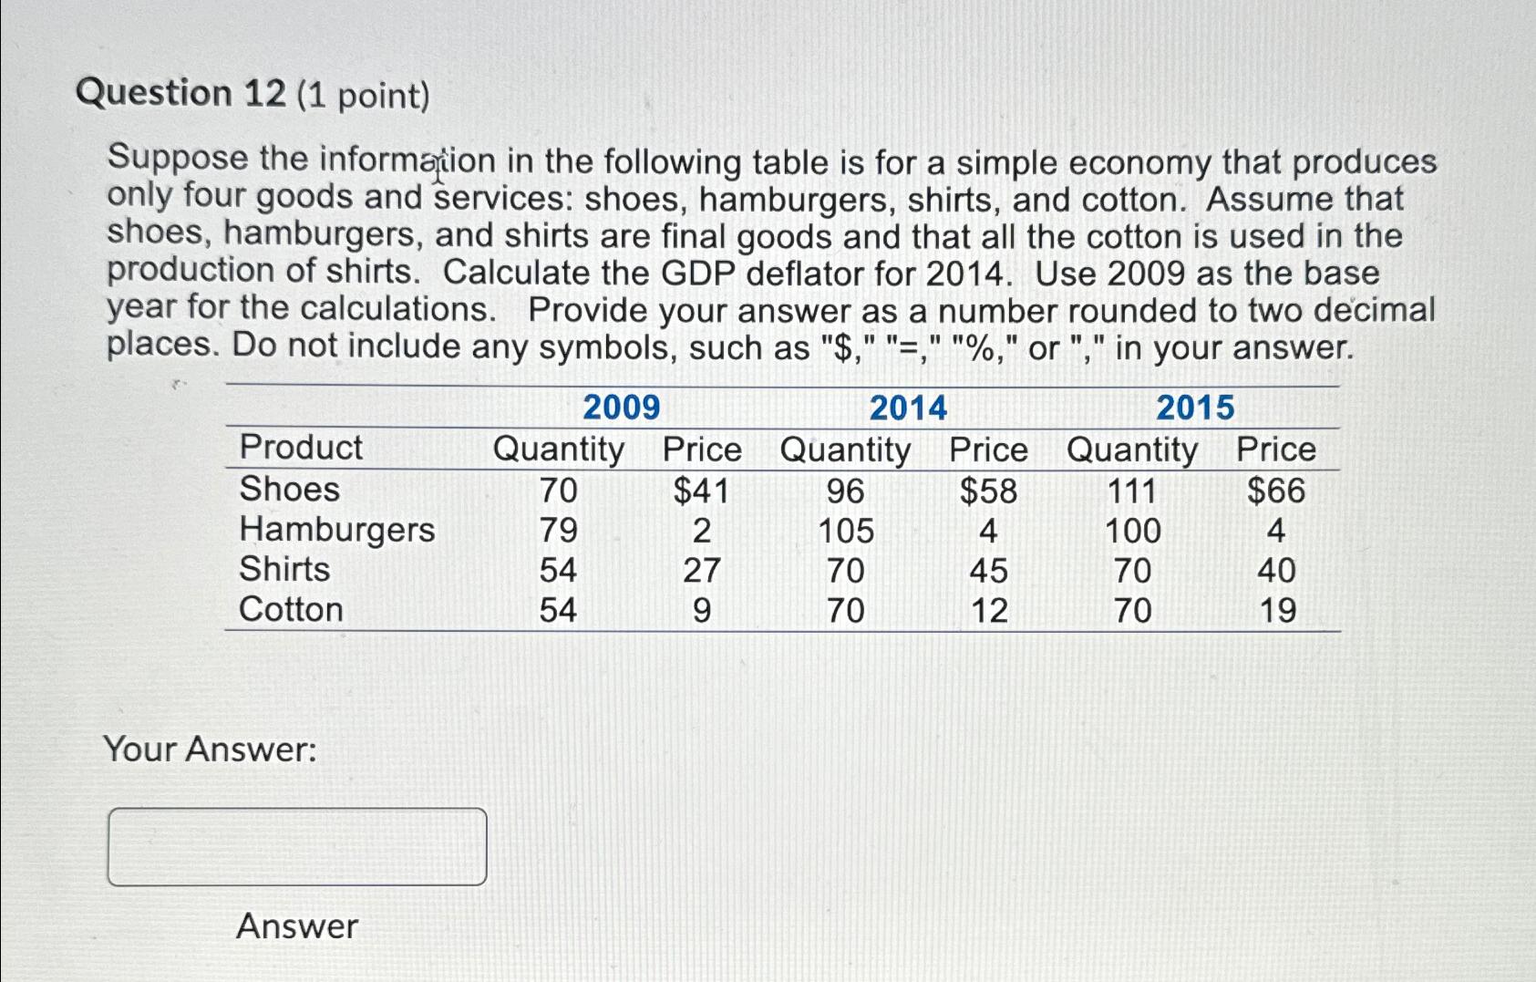Select the Shirts row in the table
The width and height of the screenshot is (1536, 982).
[284, 569]
